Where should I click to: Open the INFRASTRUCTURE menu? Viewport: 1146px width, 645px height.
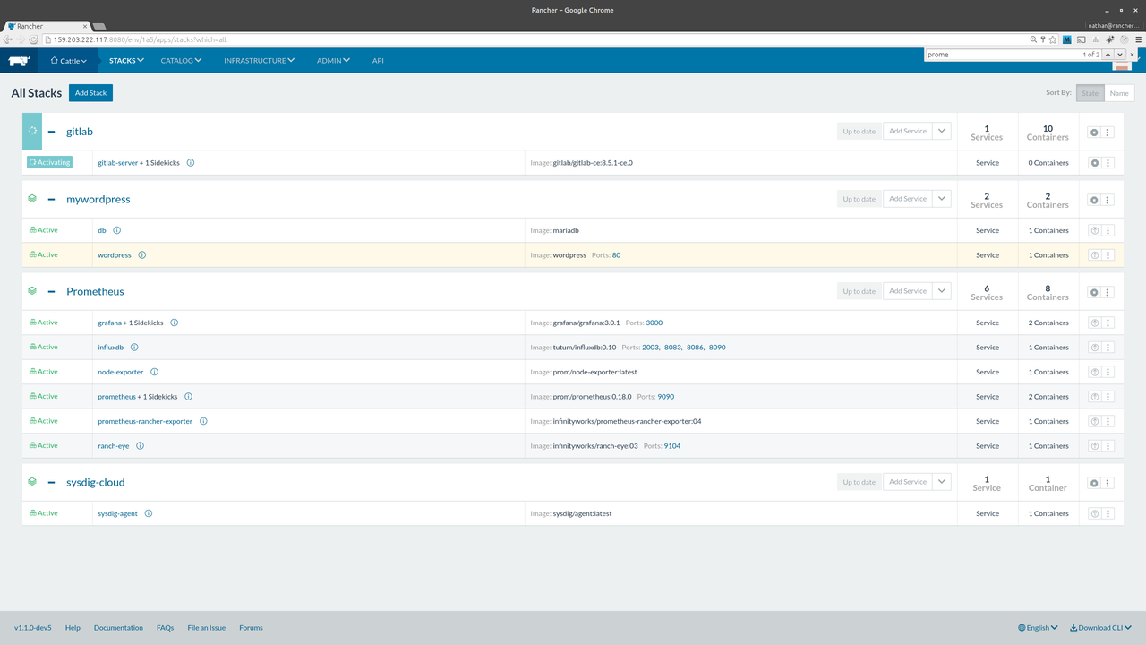click(259, 61)
